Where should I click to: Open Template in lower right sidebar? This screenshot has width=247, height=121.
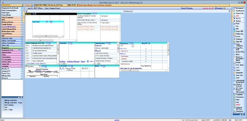pos(238,95)
